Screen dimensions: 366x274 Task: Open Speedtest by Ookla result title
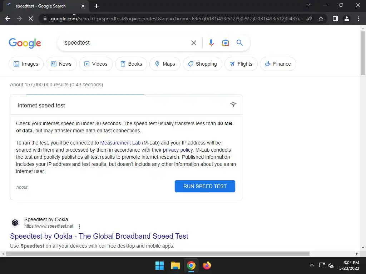(99, 236)
